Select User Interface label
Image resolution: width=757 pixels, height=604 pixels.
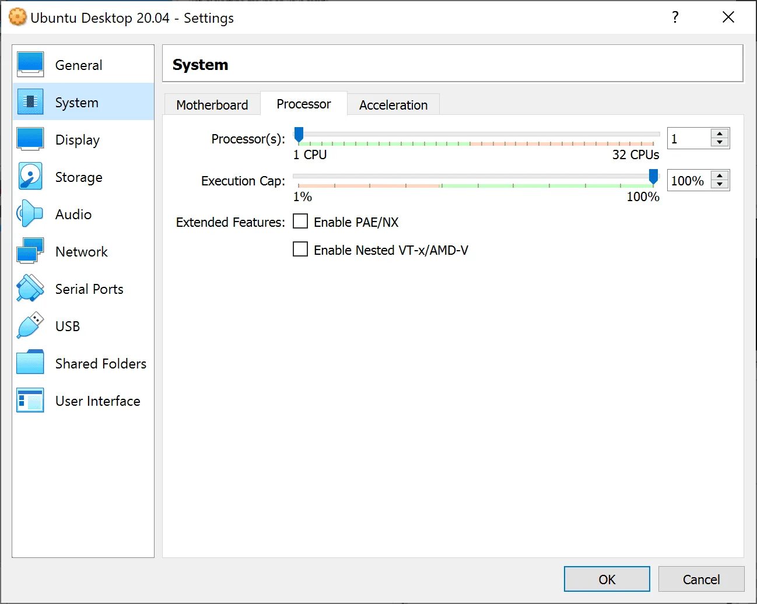(98, 401)
